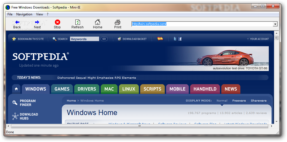The height and width of the screenshot is (142, 287).
Task: Switch to the GAMES tab
Action: (x=62, y=89)
